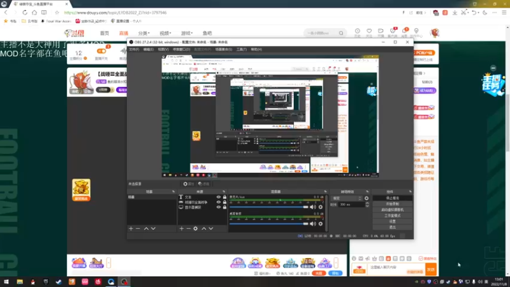Open mic audio channel settings gear
This screenshot has height=287, width=510.
pos(321,207)
